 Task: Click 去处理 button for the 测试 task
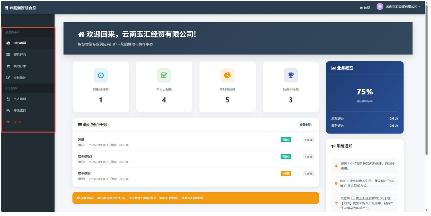coord(308,140)
